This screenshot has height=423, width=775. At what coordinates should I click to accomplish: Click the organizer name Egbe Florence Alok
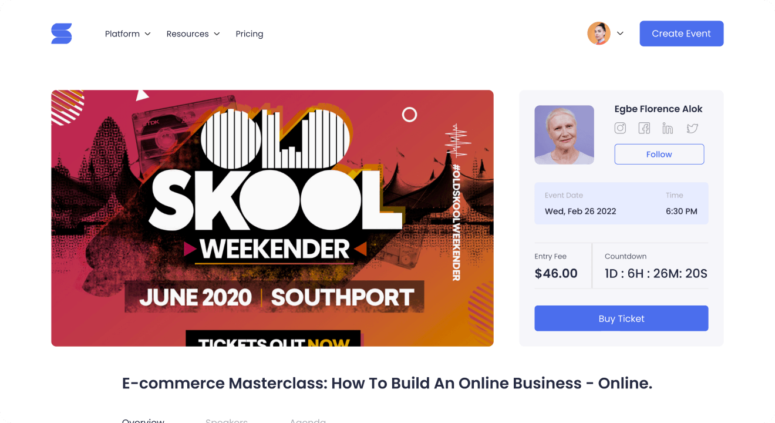658,109
